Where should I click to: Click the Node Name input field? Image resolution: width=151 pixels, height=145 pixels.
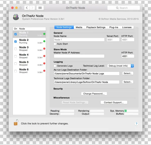click(x=79, y=40)
